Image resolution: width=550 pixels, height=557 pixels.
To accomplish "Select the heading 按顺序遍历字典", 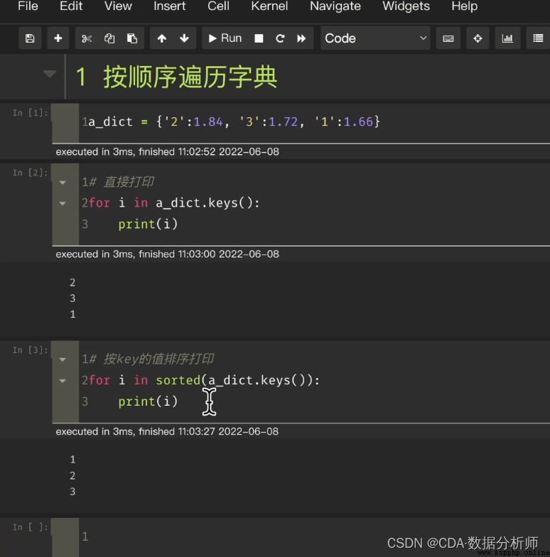I will [x=190, y=77].
